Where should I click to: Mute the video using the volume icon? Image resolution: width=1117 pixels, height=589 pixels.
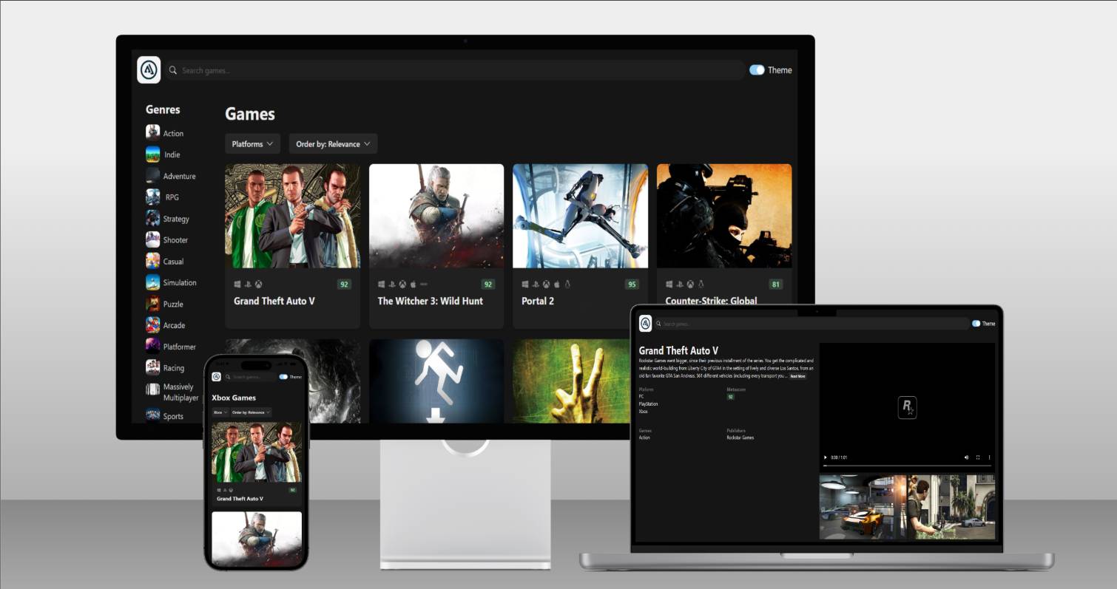click(x=966, y=457)
